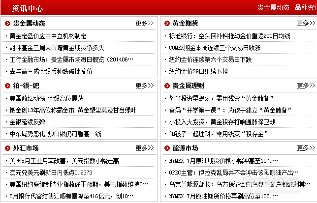Open the 贵金属理财 section heading
This screenshot has height=203, width=317.
point(189,86)
